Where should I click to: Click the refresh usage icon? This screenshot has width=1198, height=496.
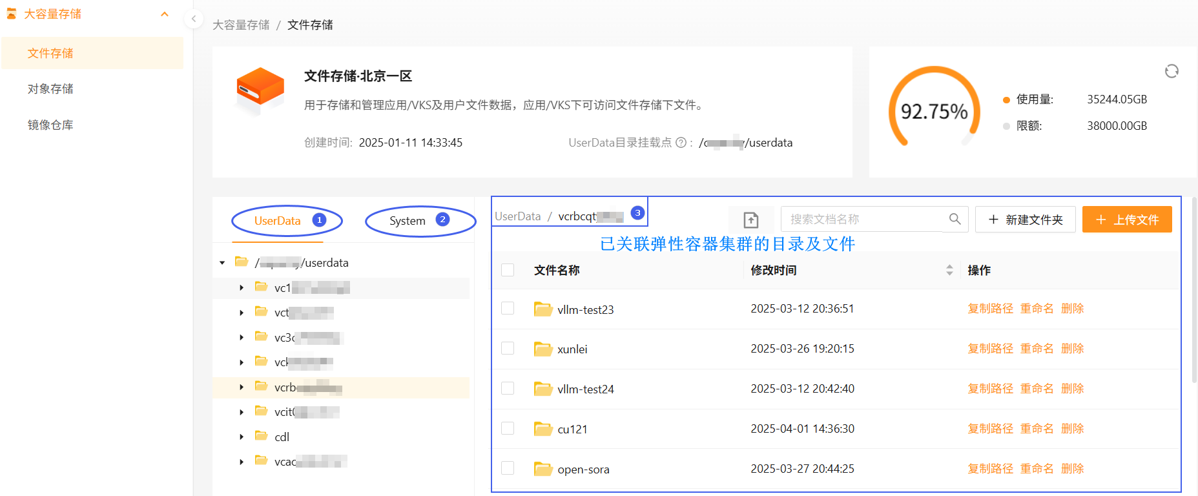click(x=1171, y=71)
